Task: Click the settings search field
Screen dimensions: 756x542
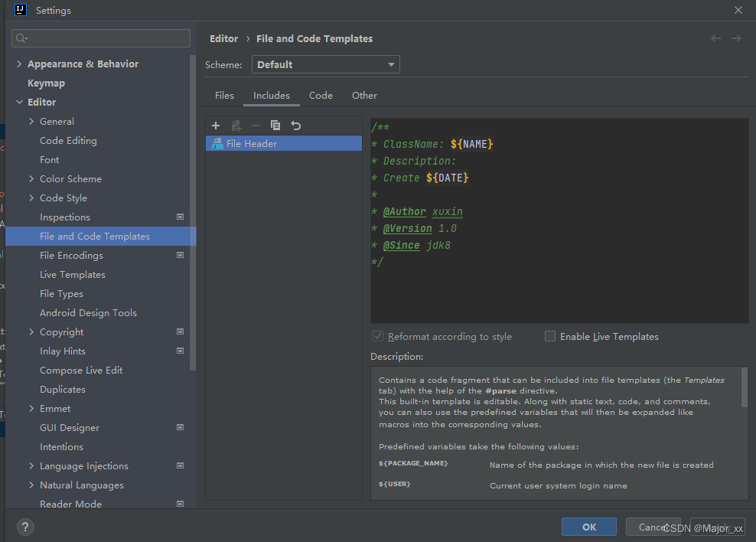Action: point(101,38)
